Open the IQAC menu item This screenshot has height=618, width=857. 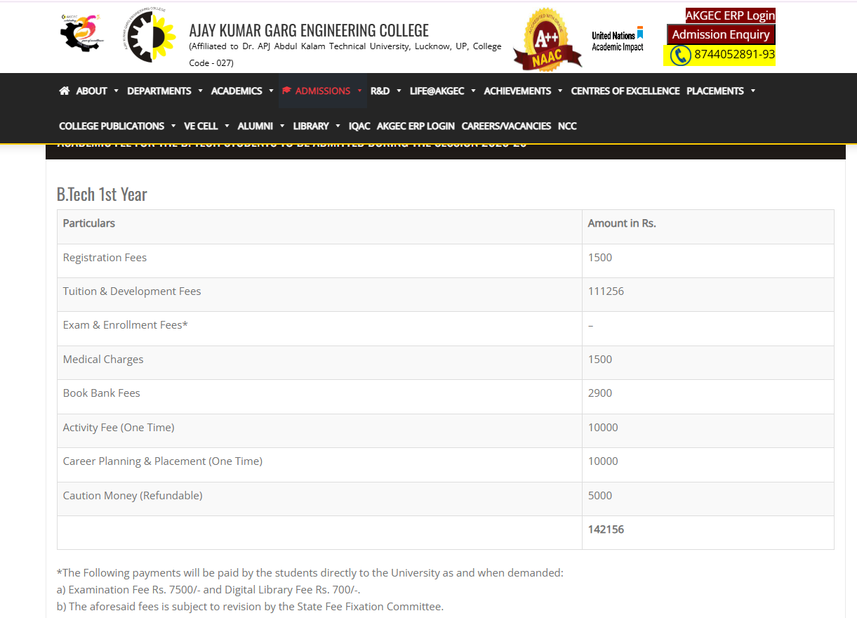pyautogui.click(x=359, y=126)
